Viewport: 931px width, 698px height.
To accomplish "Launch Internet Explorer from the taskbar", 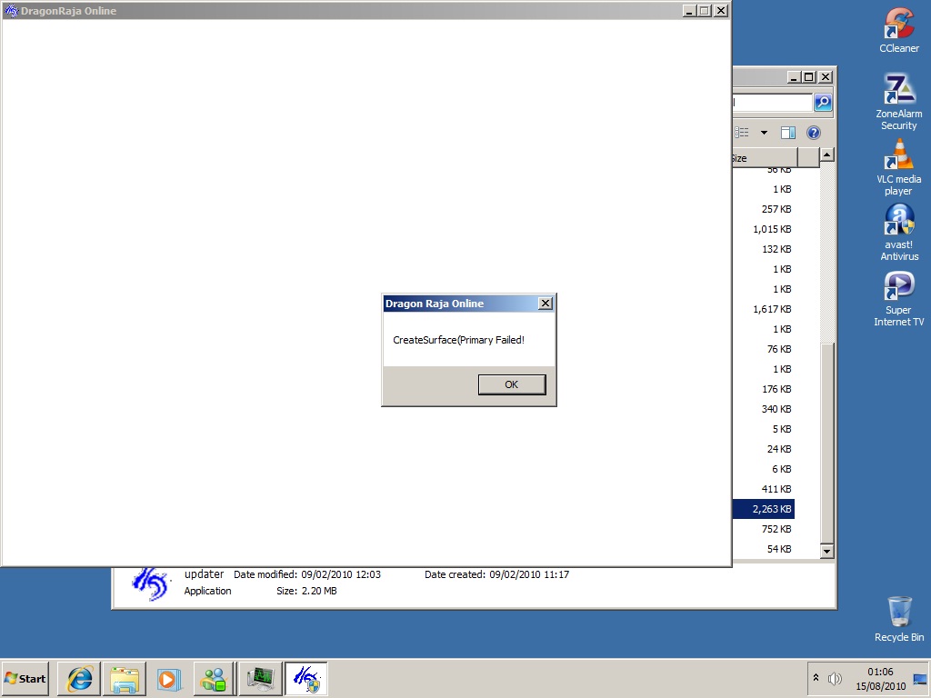I will (x=79, y=678).
